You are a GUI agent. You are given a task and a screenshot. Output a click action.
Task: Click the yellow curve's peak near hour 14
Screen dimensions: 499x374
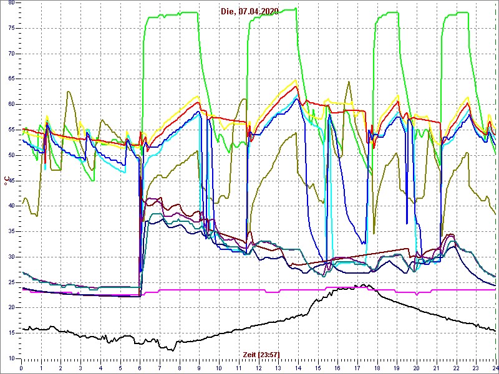click(295, 80)
